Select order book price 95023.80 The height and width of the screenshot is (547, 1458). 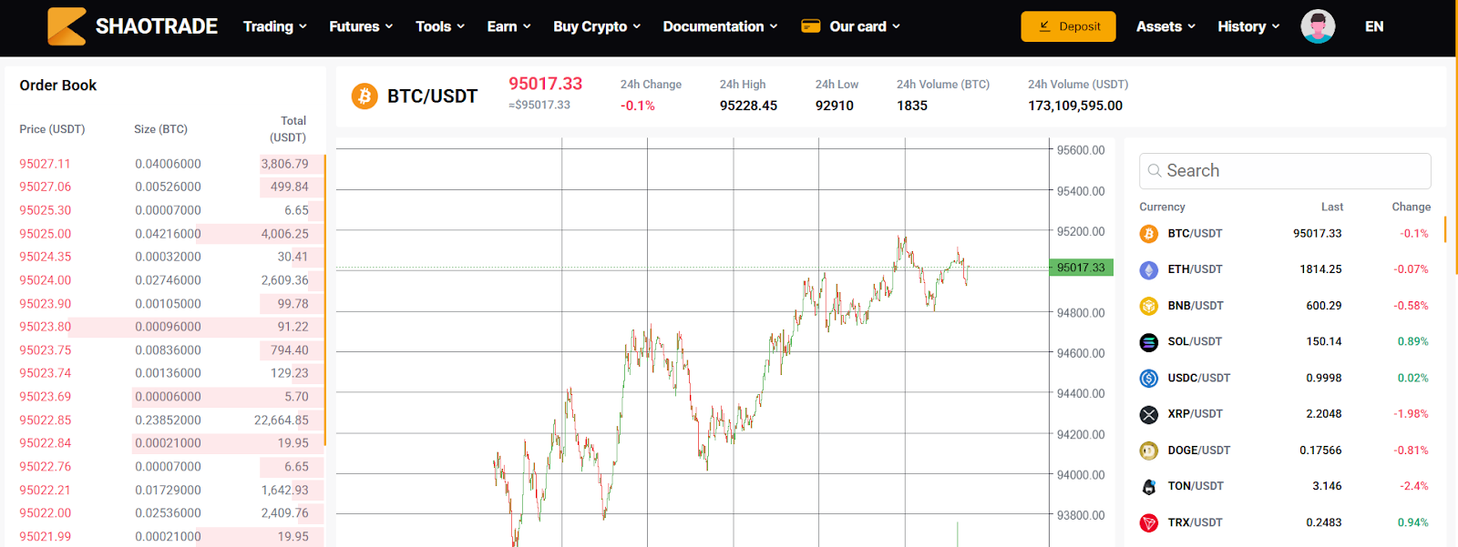coord(45,327)
